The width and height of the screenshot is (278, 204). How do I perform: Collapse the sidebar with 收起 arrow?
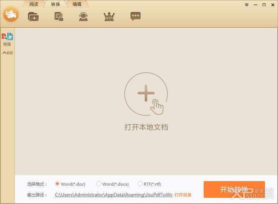[8, 53]
